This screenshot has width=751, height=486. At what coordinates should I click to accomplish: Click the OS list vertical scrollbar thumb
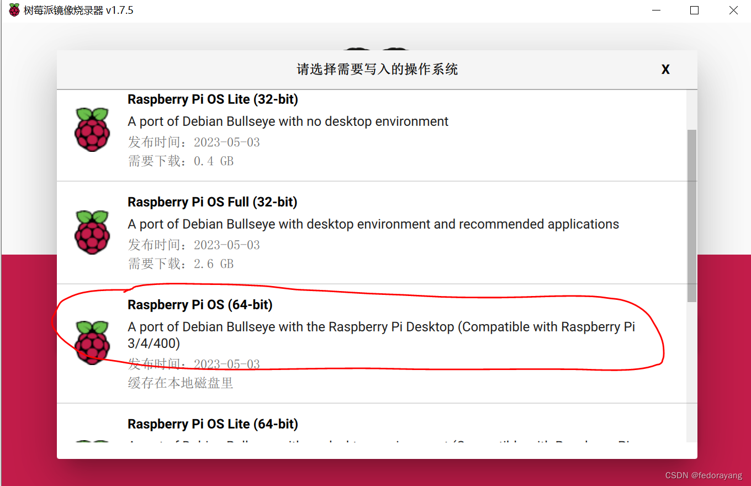[x=692, y=216]
